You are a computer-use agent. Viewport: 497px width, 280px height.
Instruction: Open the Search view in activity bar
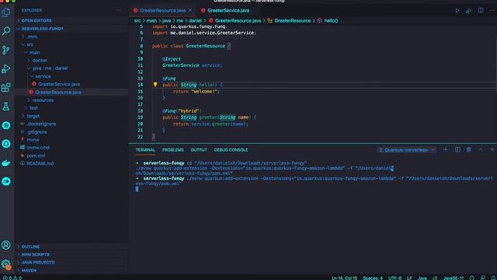coord(6,31)
